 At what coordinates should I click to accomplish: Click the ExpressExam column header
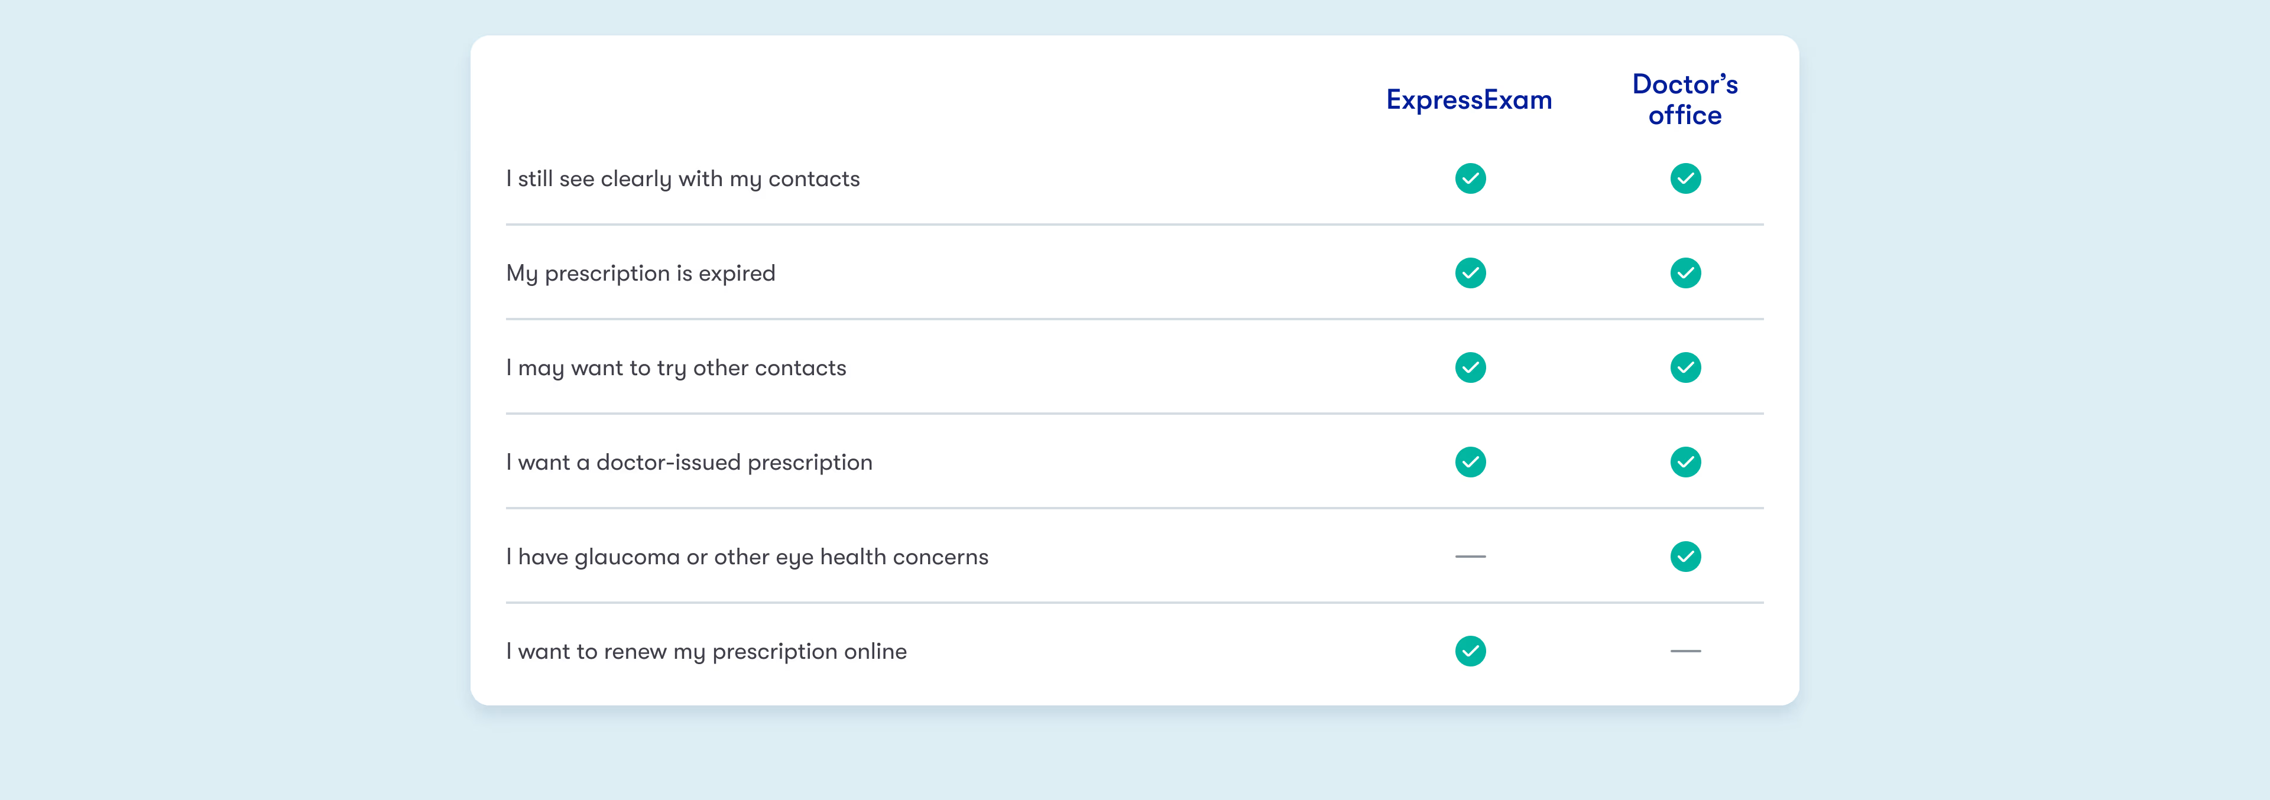1469,100
